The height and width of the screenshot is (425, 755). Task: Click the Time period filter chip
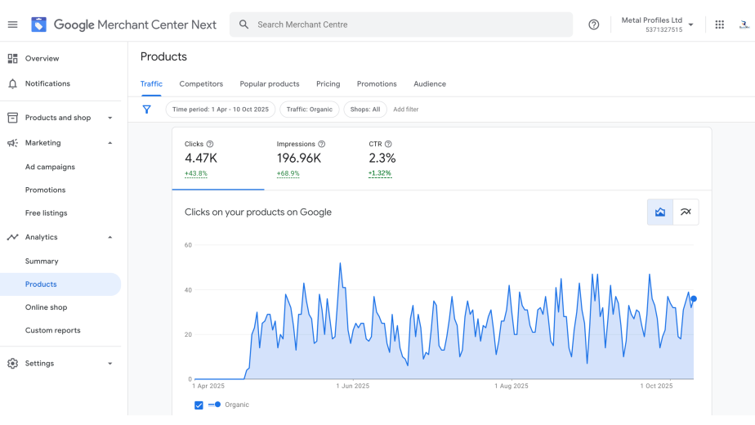[220, 110]
